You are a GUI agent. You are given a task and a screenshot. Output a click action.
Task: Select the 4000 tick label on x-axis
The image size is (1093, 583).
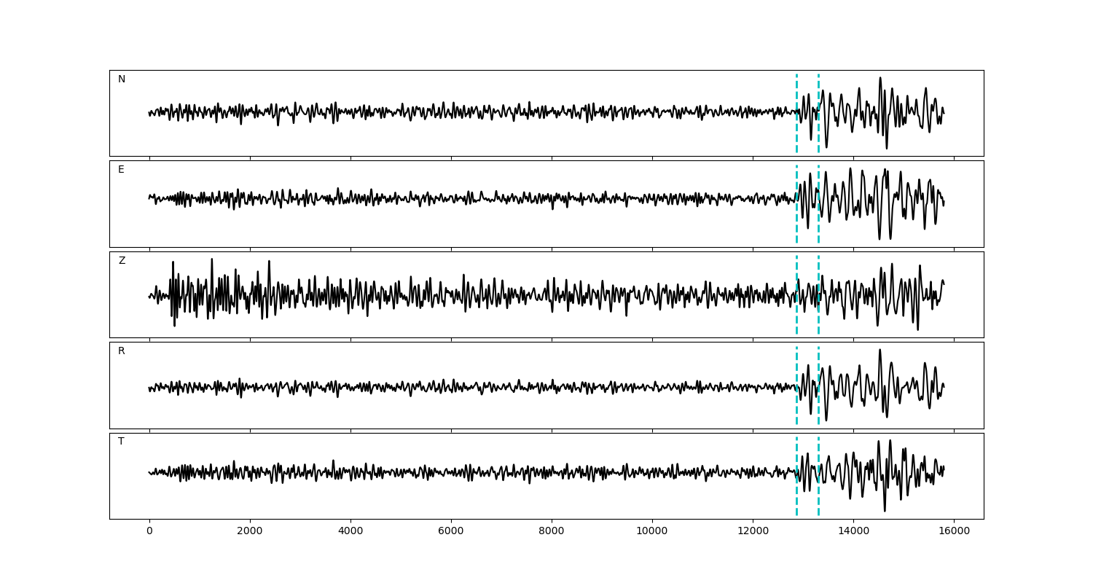[350, 531]
